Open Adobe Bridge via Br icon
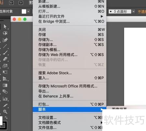Screen dimensions: 146x131 pos(11,3)
